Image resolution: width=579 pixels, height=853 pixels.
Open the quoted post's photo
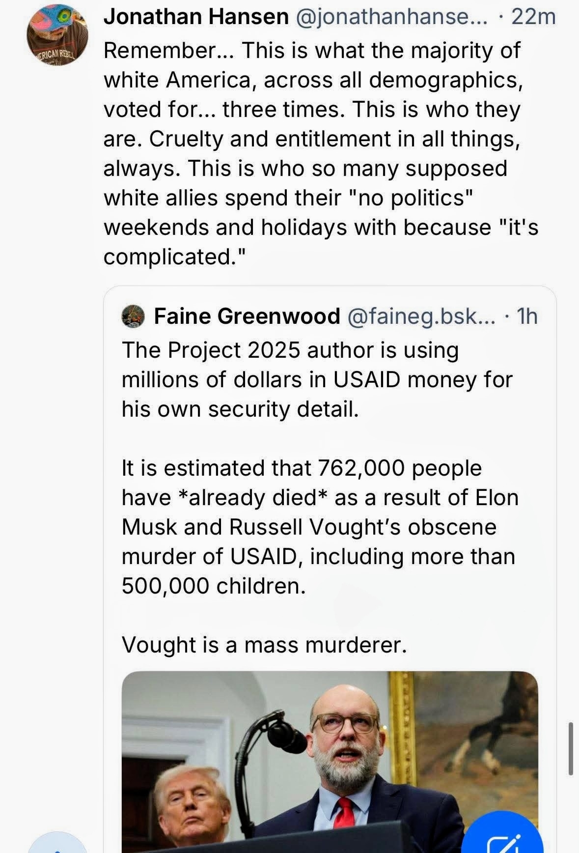coord(330,762)
